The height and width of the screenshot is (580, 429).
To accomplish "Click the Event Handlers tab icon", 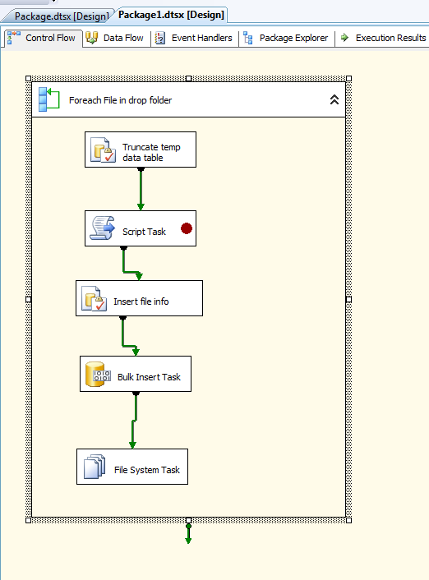I will (x=160, y=38).
